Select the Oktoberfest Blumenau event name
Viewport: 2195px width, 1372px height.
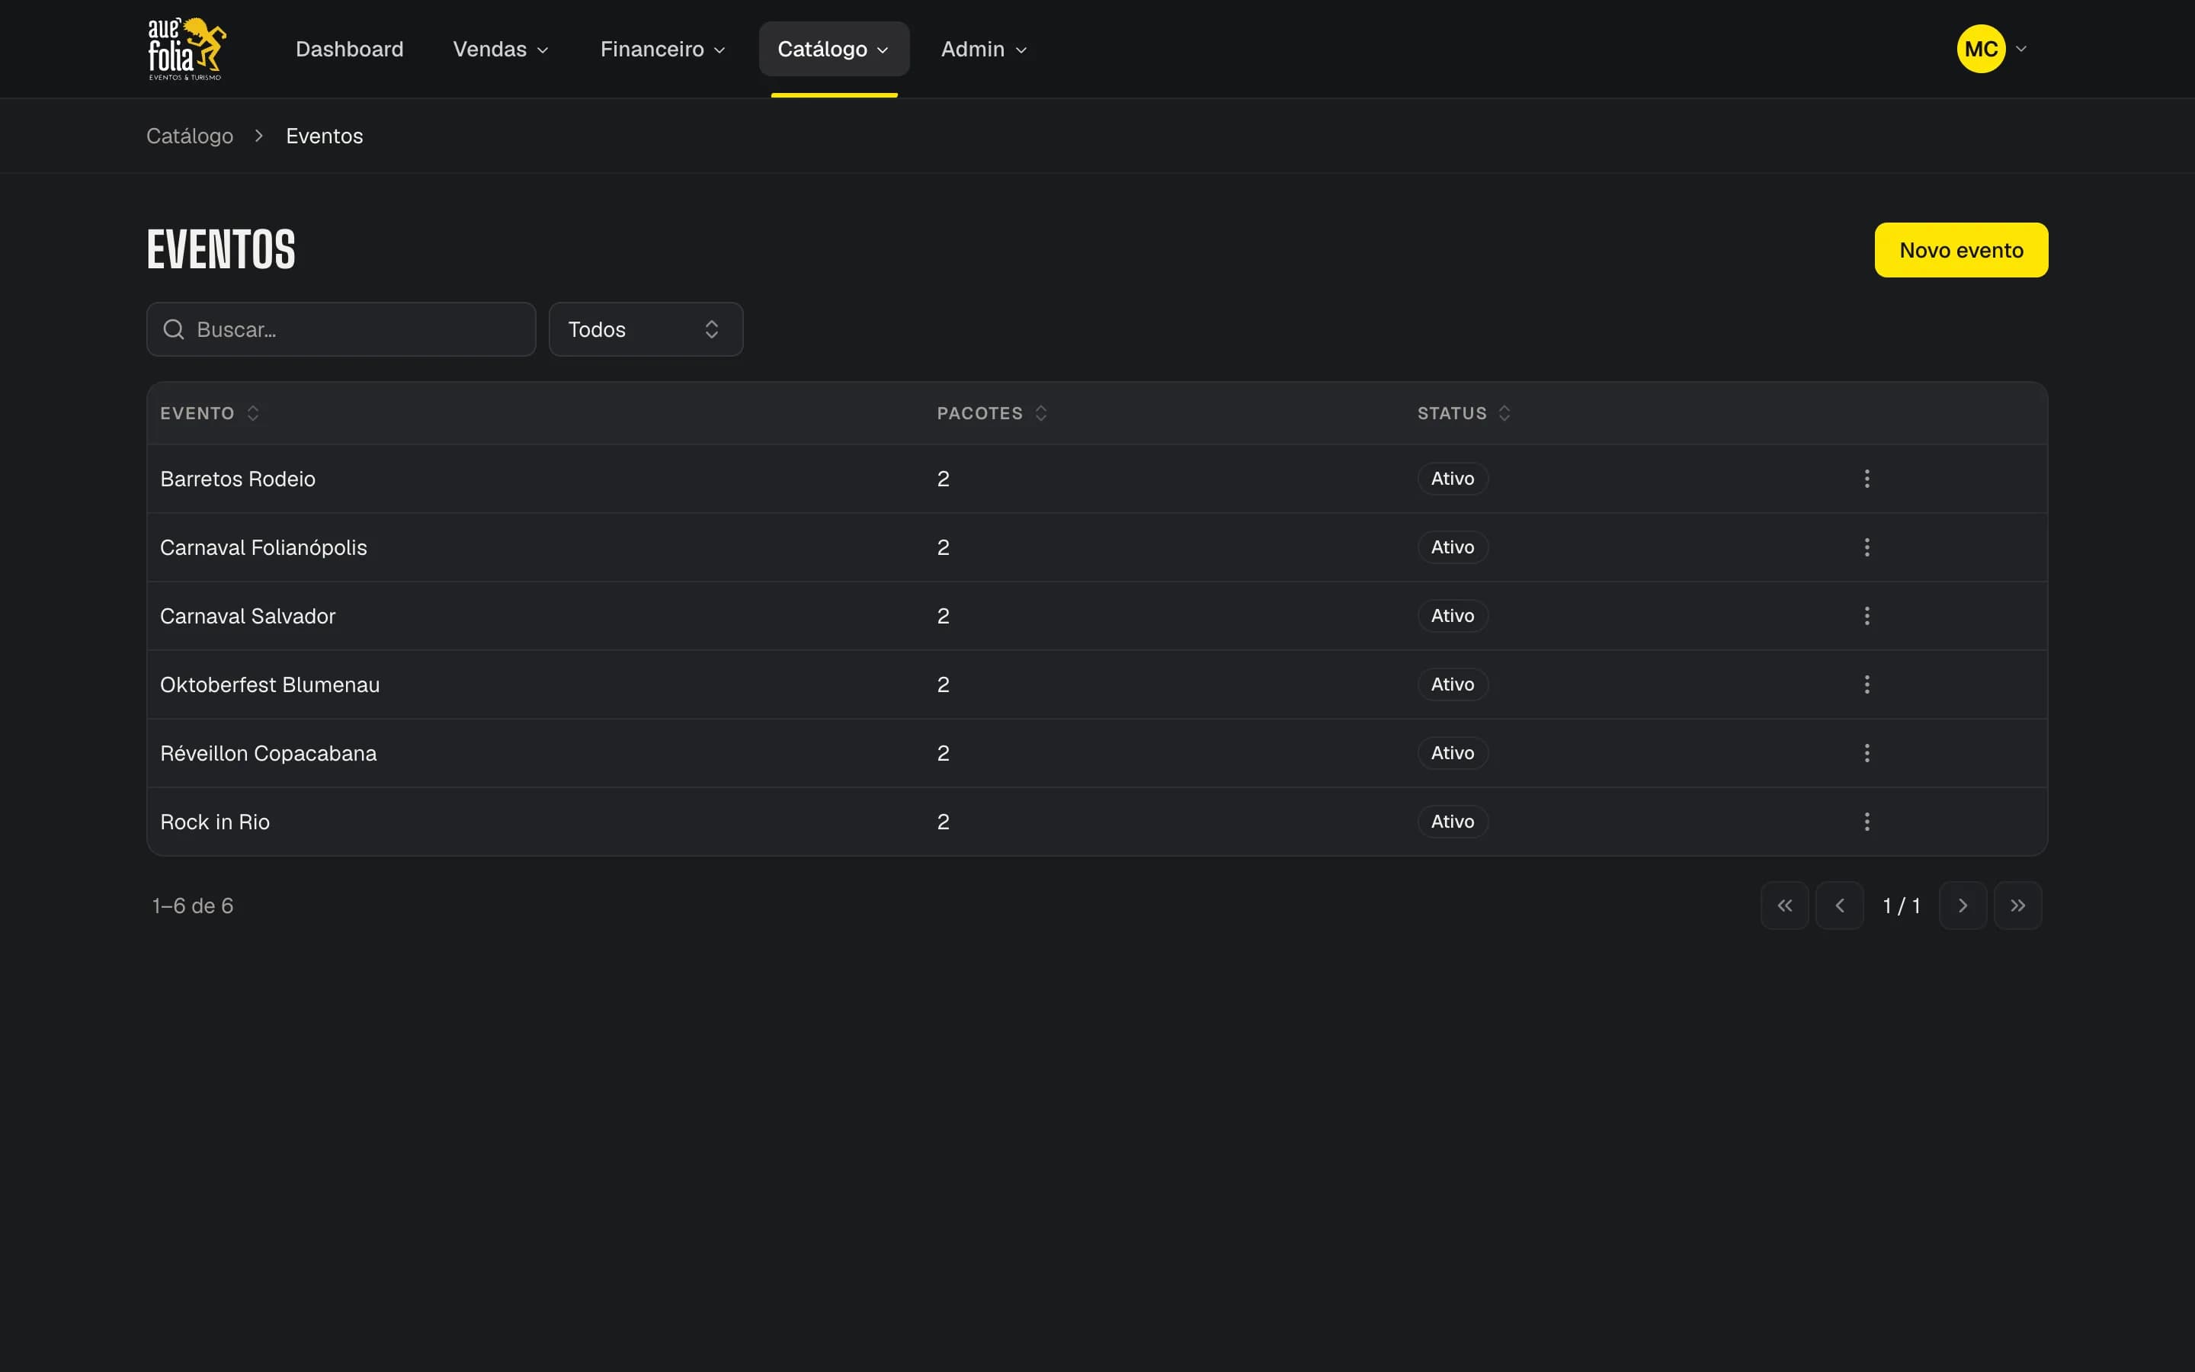(269, 685)
